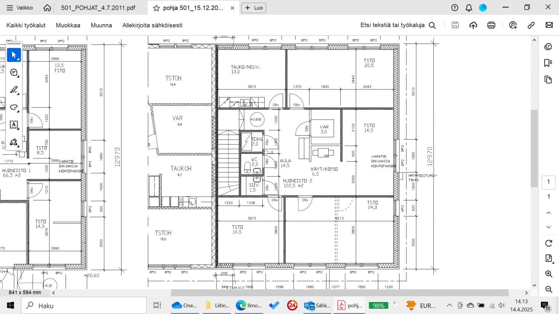Click the Etsi tekstiä tai työkaluja search field
Image resolution: width=559 pixels, height=314 pixels.
(397, 25)
